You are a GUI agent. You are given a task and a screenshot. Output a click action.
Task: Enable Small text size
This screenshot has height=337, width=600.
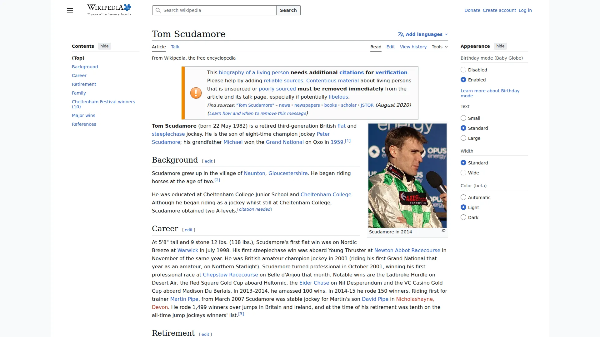pos(463,118)
